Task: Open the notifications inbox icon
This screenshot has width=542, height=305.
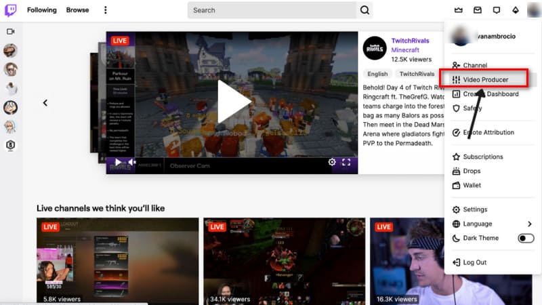Action: pos(478,10)
